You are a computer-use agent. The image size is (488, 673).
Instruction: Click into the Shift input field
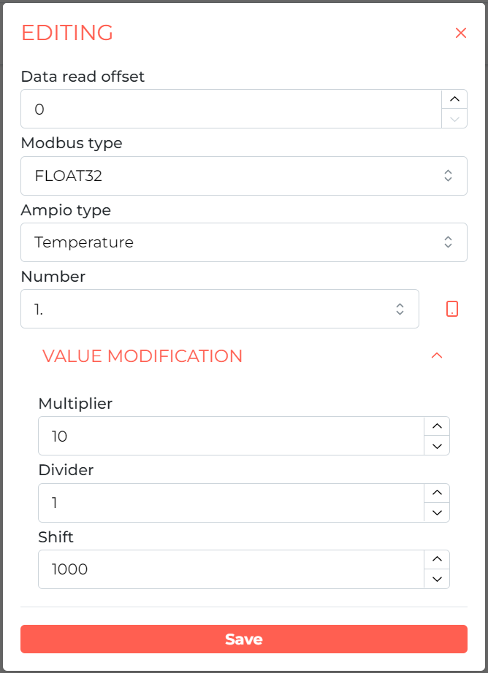pyautogui.click(x=231, y=569)
